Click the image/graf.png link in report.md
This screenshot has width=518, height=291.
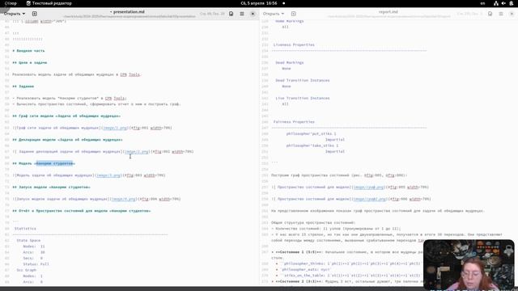coord(369,188)
